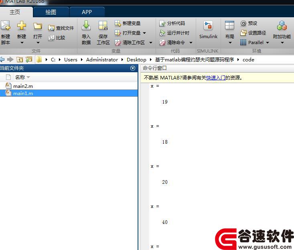This screenshot has height=250, width=294.
Task: Open the Getting Started (快速入门) link
Action: click(216, 77)
